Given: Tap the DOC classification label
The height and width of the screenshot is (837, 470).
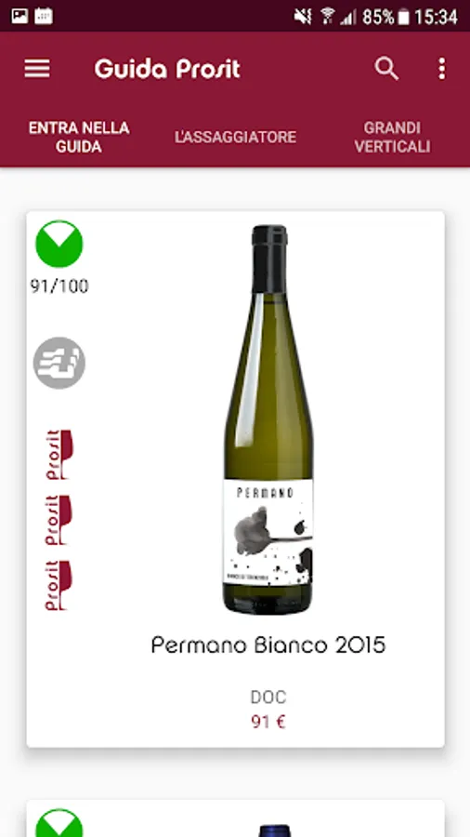Looking at the screenshot, I should (268, 697).
